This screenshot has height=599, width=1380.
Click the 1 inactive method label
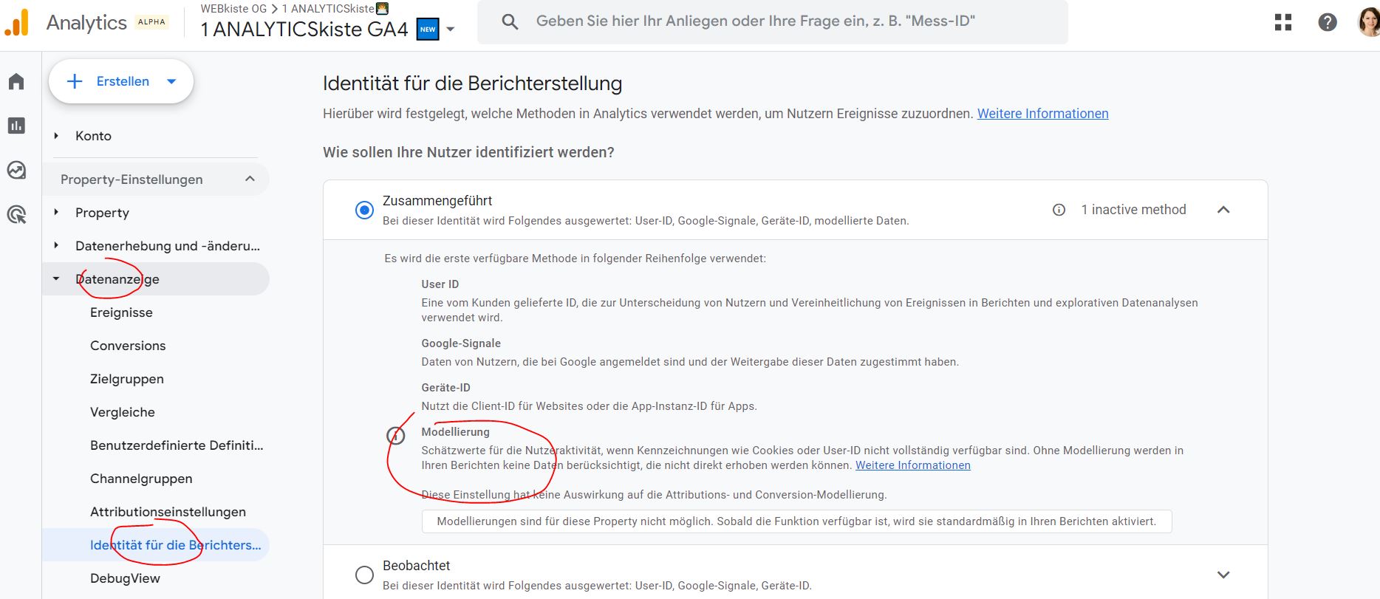tap(1133, 210)
